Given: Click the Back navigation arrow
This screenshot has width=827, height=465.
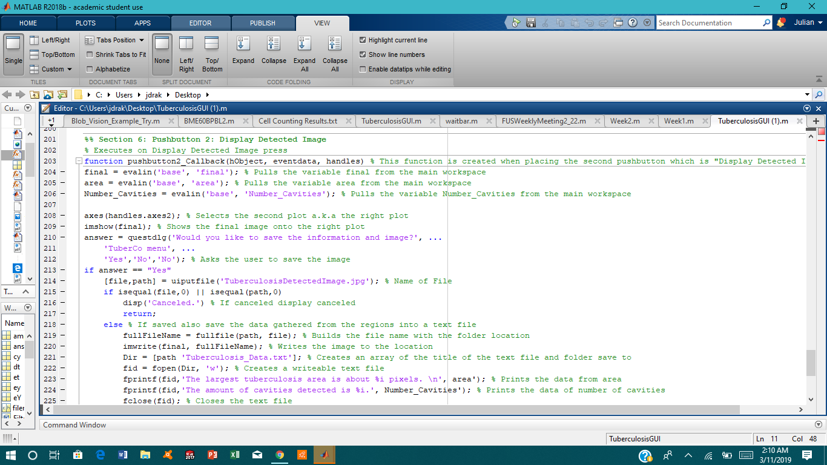Looking at the screenshot, I should 7,94.
